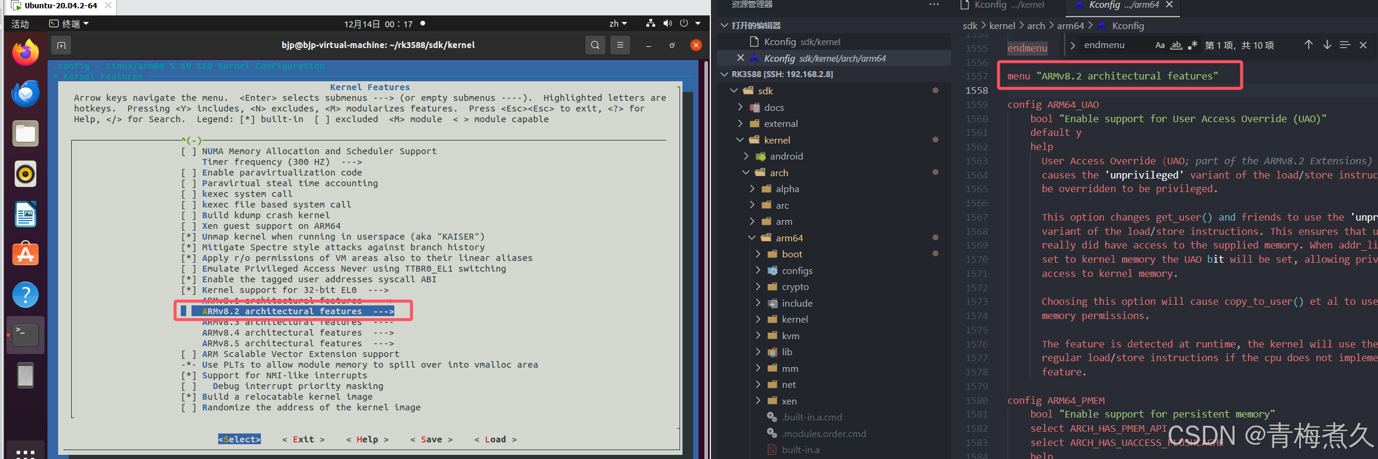The height and width of the screenshot is (459, 1378).
Task: Open the terminal hamburger menu
Action: 620,45
